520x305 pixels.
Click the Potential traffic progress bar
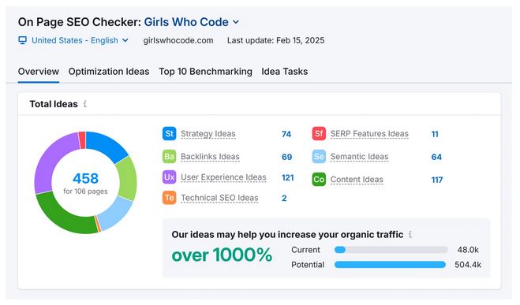click(390, 265)
